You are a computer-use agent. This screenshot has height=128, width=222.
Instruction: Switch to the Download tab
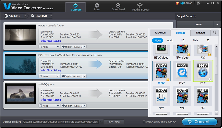point(118,7)
